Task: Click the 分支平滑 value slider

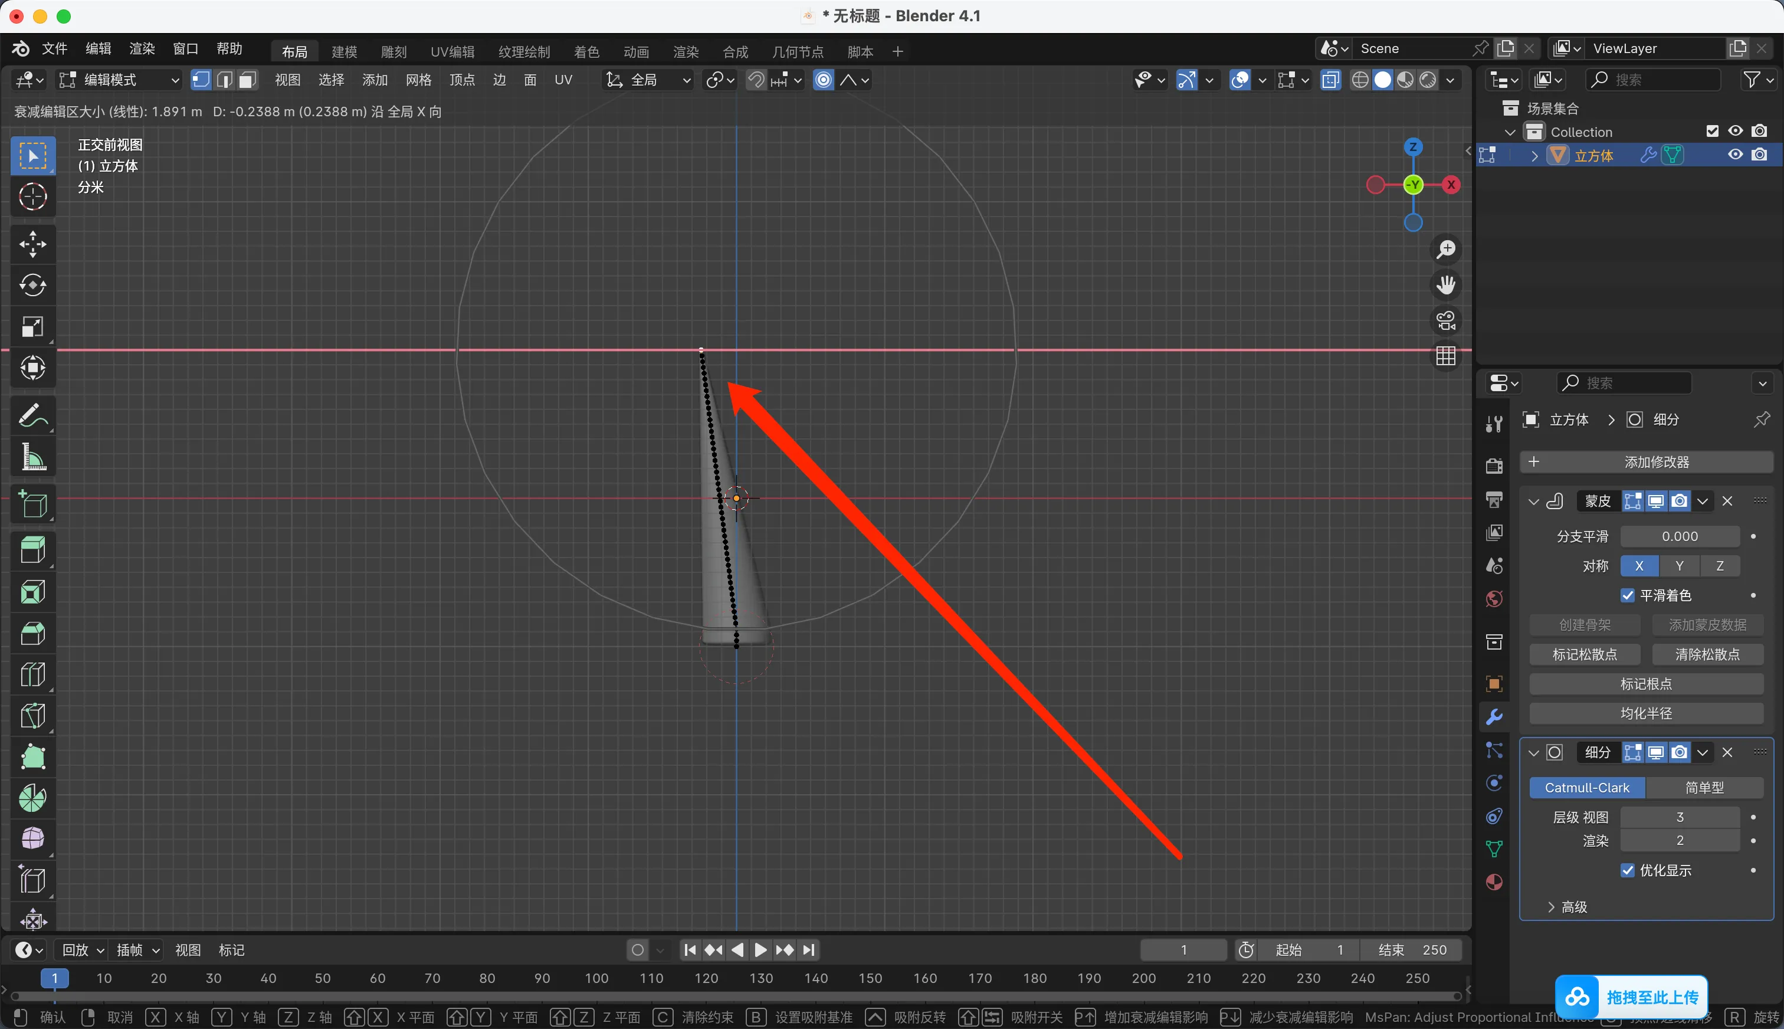Action: click(1679, 536)
